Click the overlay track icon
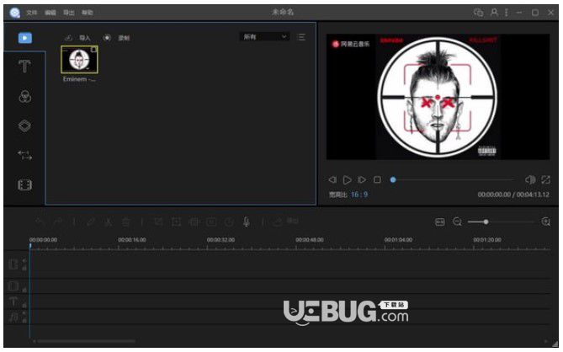The width and height of the screenshot is (563, 352). coord(13,286)
